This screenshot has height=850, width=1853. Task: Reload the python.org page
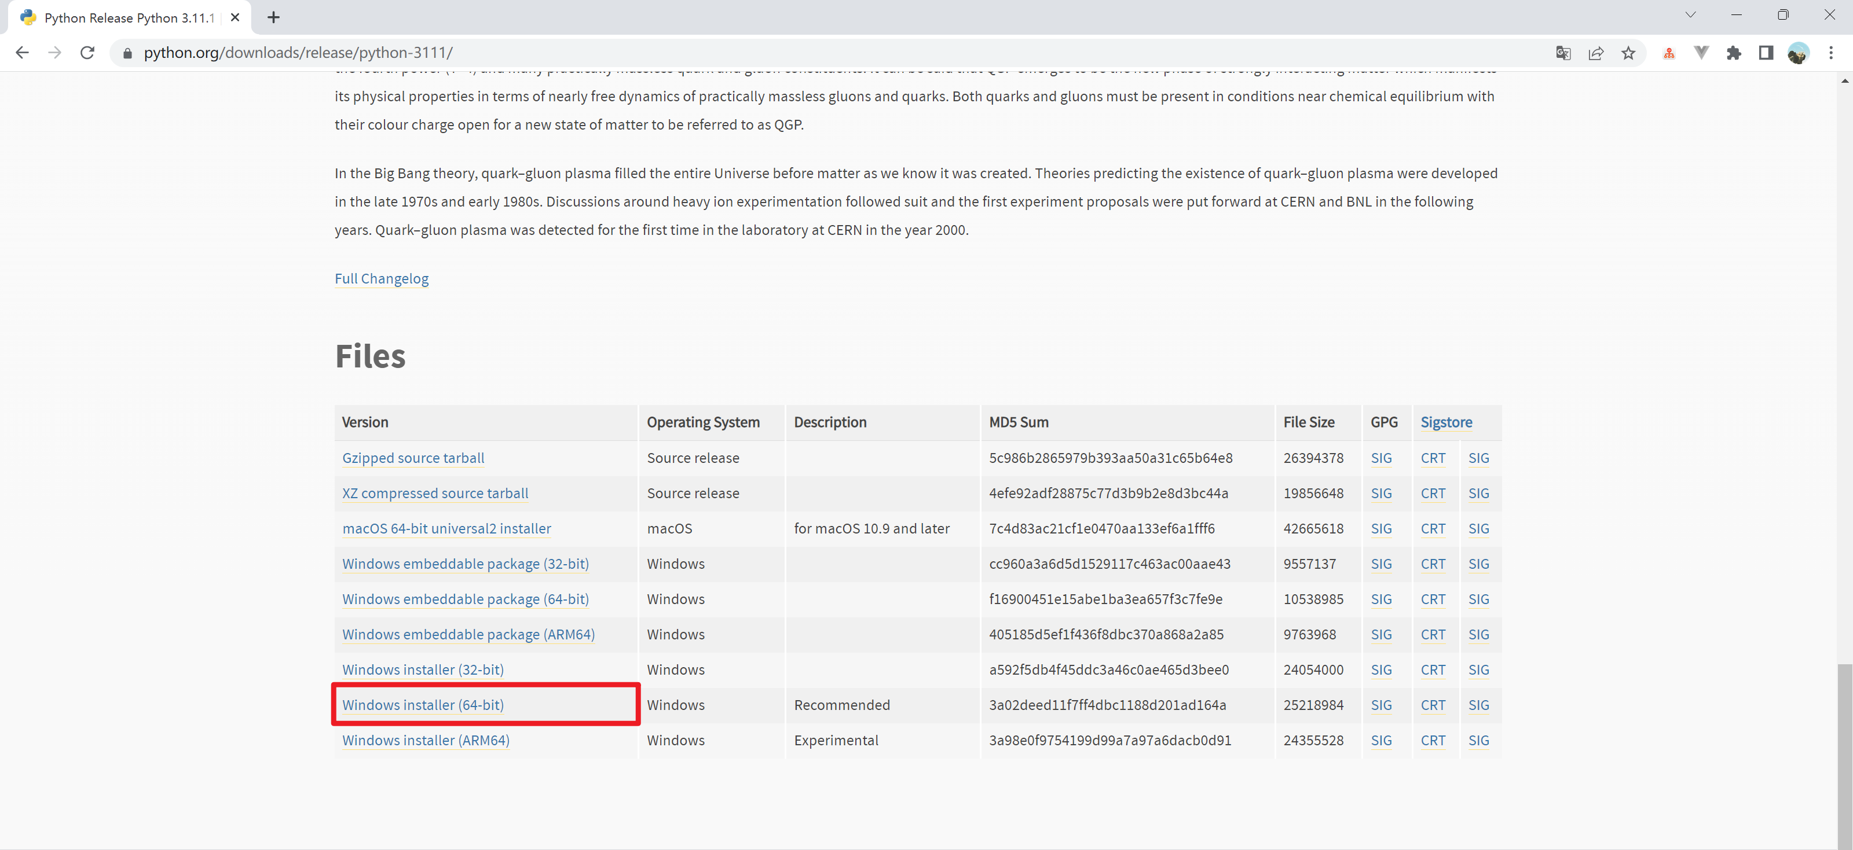[x=87, y=53]
